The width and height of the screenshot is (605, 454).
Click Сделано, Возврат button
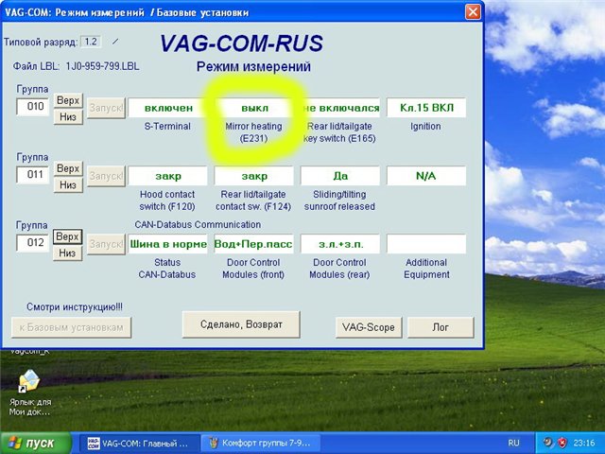coord(241,324)
